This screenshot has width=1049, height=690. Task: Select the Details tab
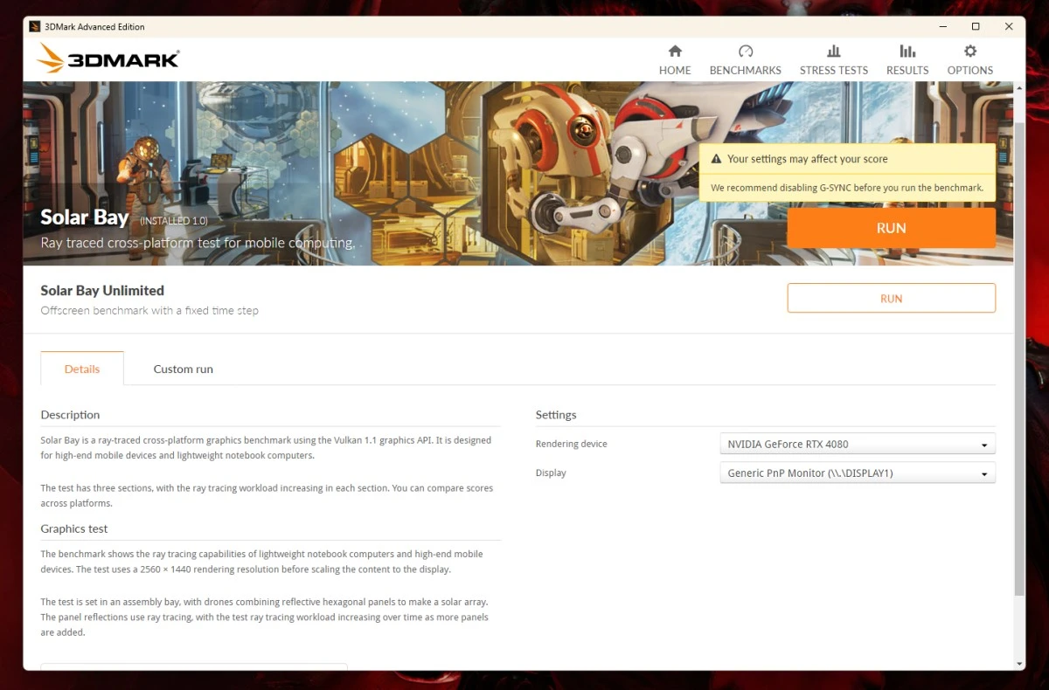[81, 369]
